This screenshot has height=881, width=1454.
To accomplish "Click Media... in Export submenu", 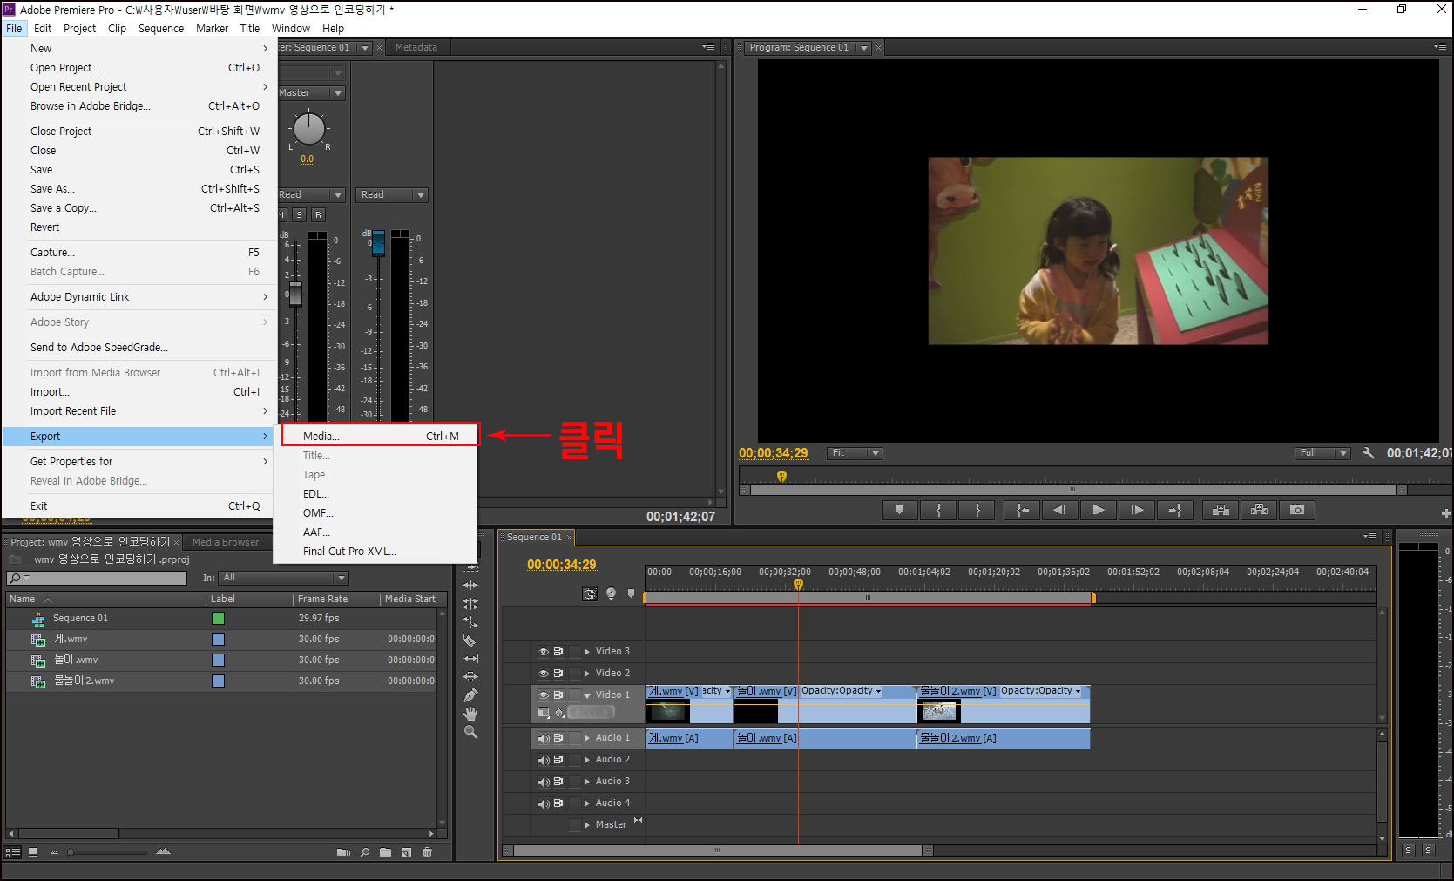I will [380, 437].
